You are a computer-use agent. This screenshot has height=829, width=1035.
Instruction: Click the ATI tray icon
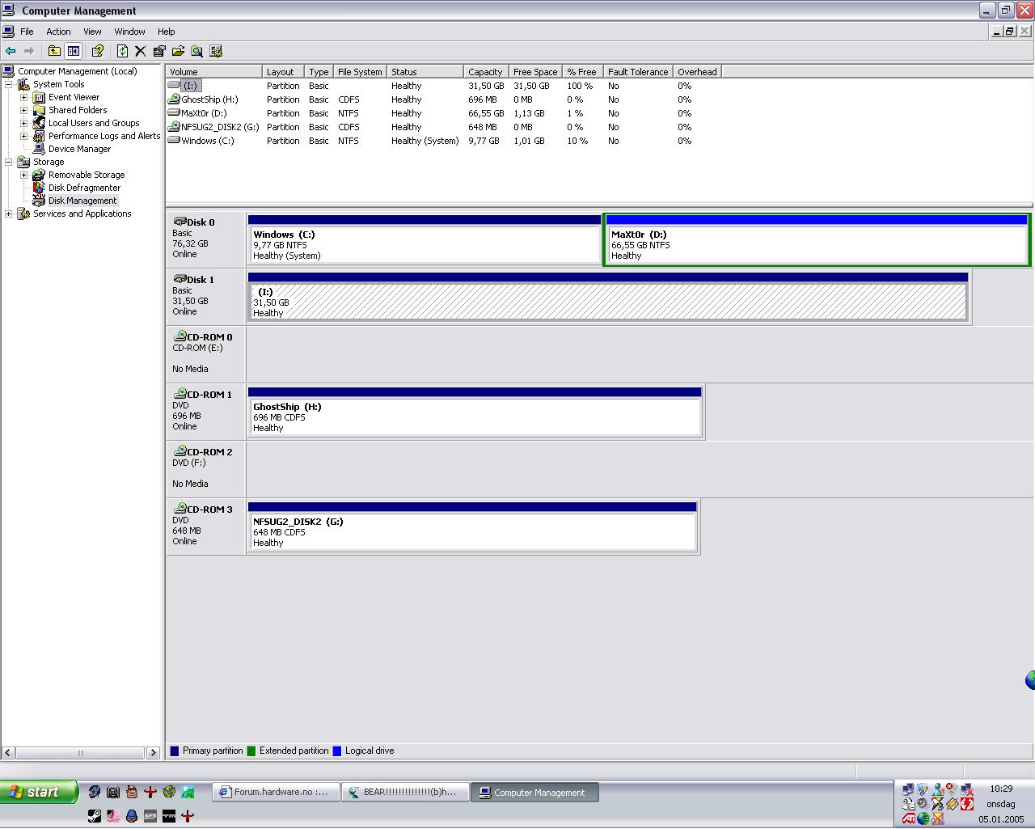(x=909, y=818)
